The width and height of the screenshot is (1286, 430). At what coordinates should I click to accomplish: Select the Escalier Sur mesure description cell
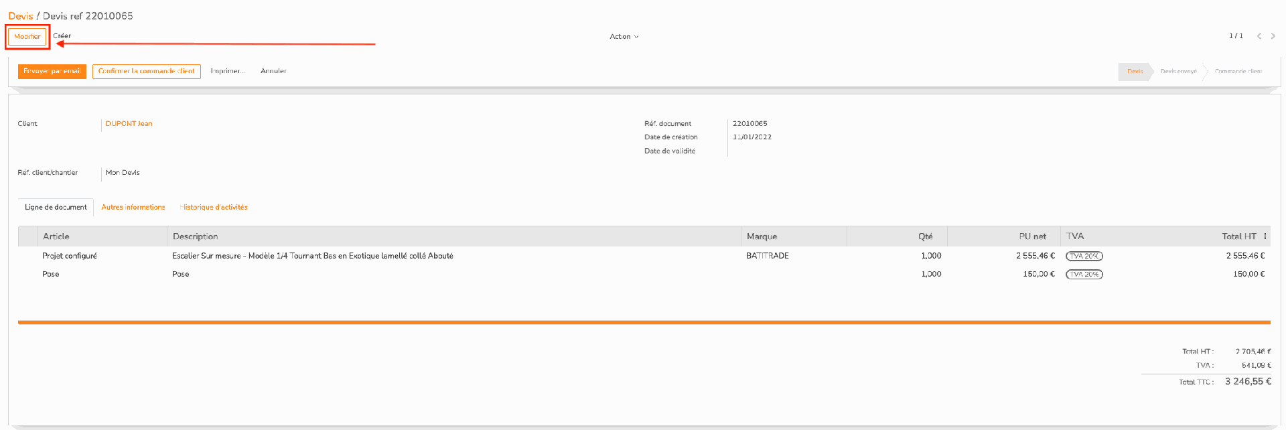coord(313,256)
